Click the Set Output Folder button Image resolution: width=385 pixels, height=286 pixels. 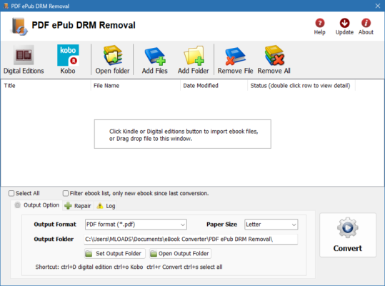coord(115,254)
